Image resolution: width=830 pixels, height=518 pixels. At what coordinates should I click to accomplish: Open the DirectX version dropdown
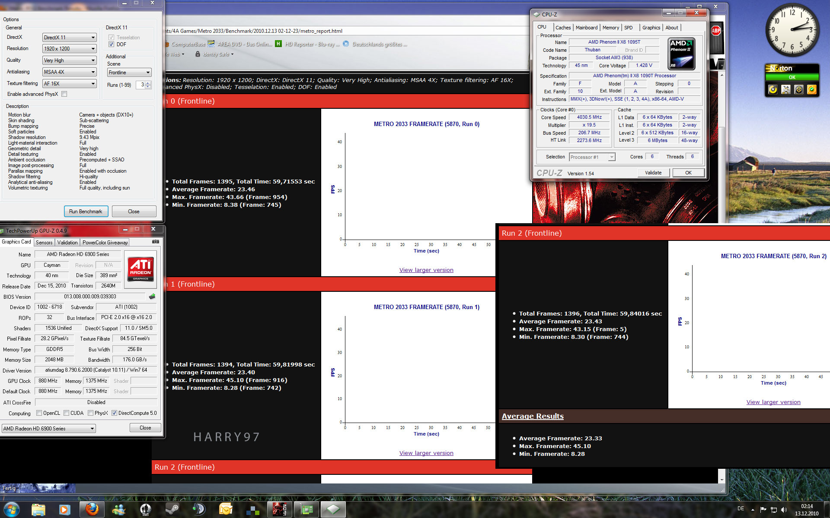[x=69, y=38]
